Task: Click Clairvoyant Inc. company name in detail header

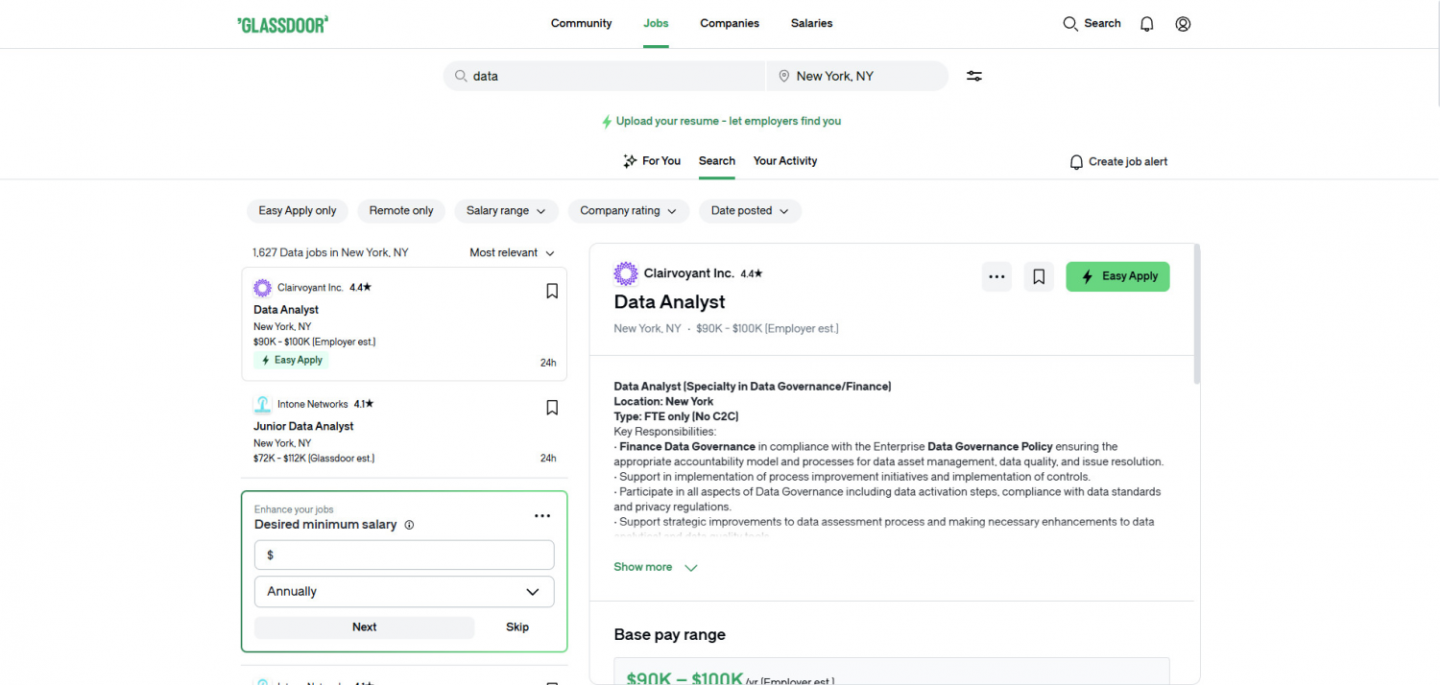Action: coord(688,273)
